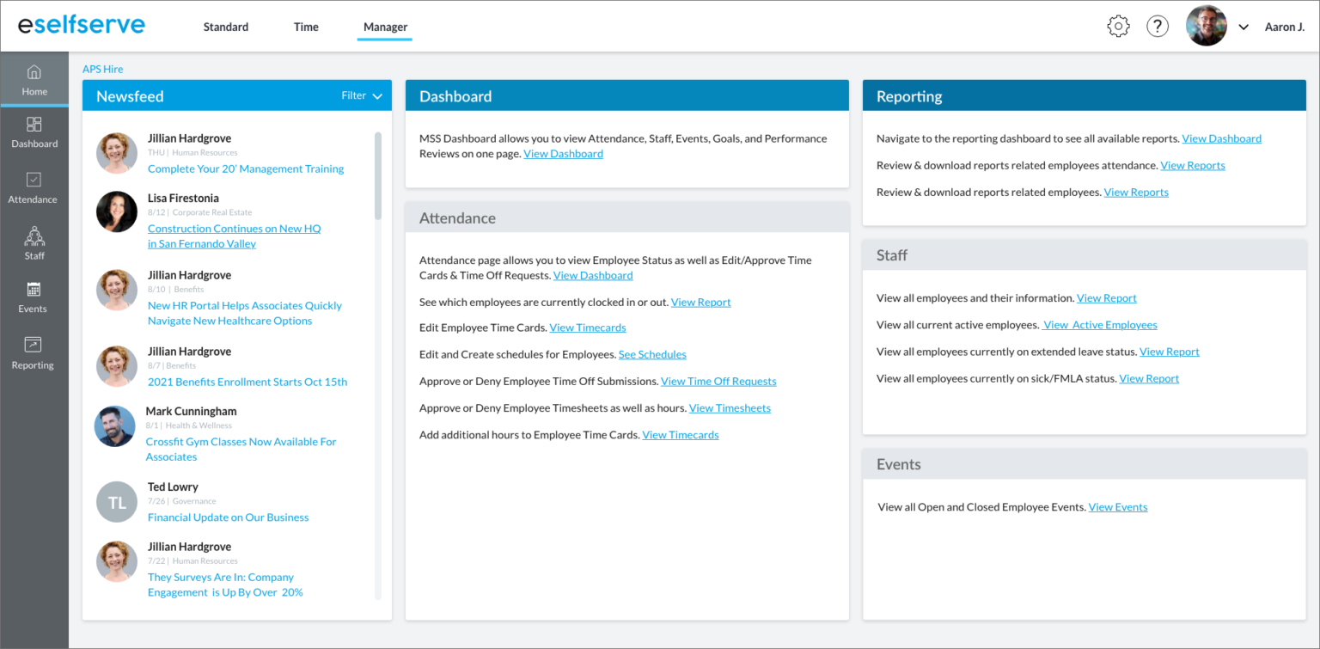Expand the user profile chevron menu
The image size is (1320, 649).
point(1243,28)
